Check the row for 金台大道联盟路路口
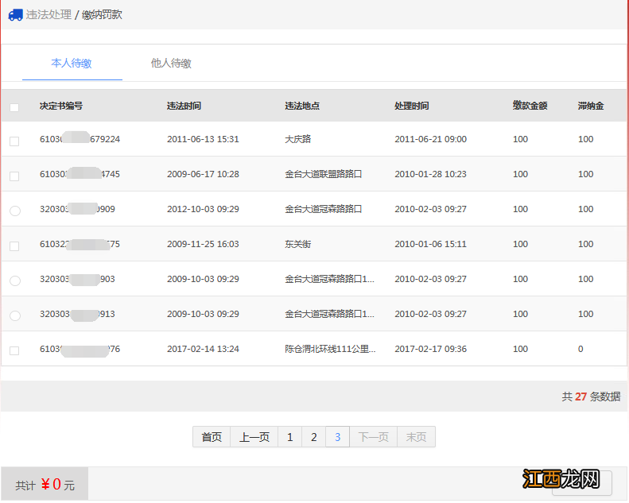The height and width of the screenshot is (503, 629). tap(14, 176)
